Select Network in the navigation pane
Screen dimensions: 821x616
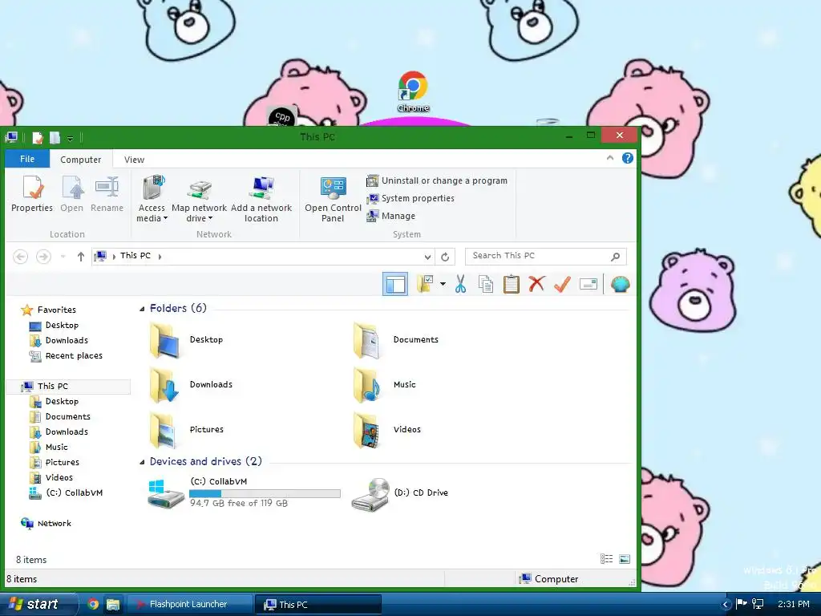pyautogui.click(x=46, y=523)
